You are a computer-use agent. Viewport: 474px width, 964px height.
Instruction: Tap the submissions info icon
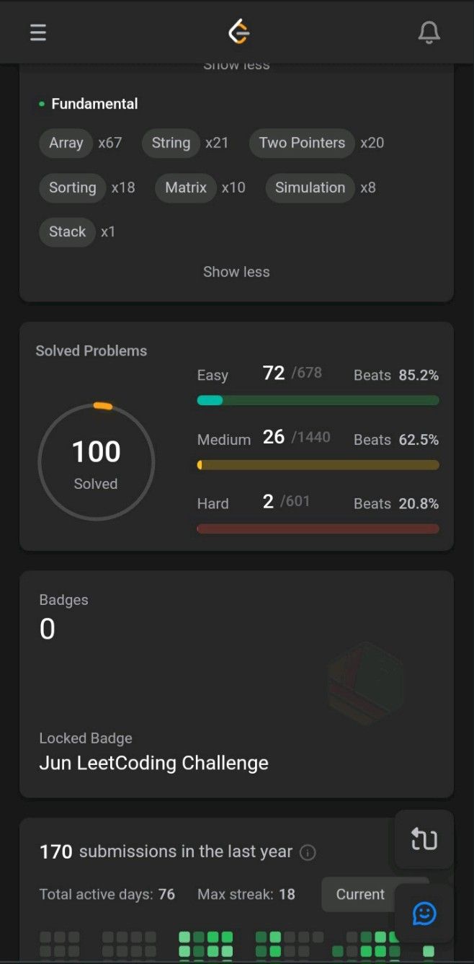[308, 852]
